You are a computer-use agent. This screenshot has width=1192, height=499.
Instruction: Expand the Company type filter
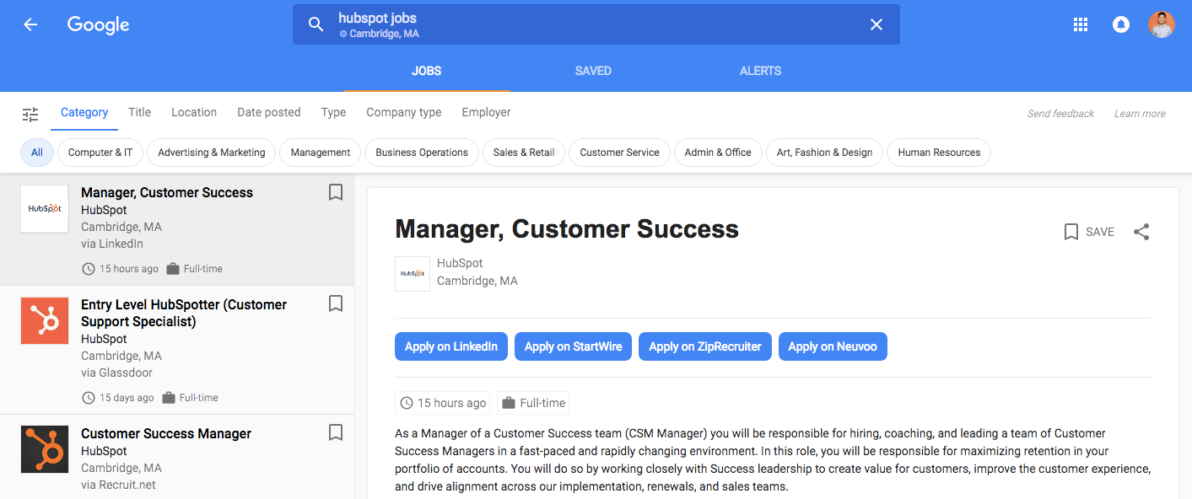click(403, 112)
